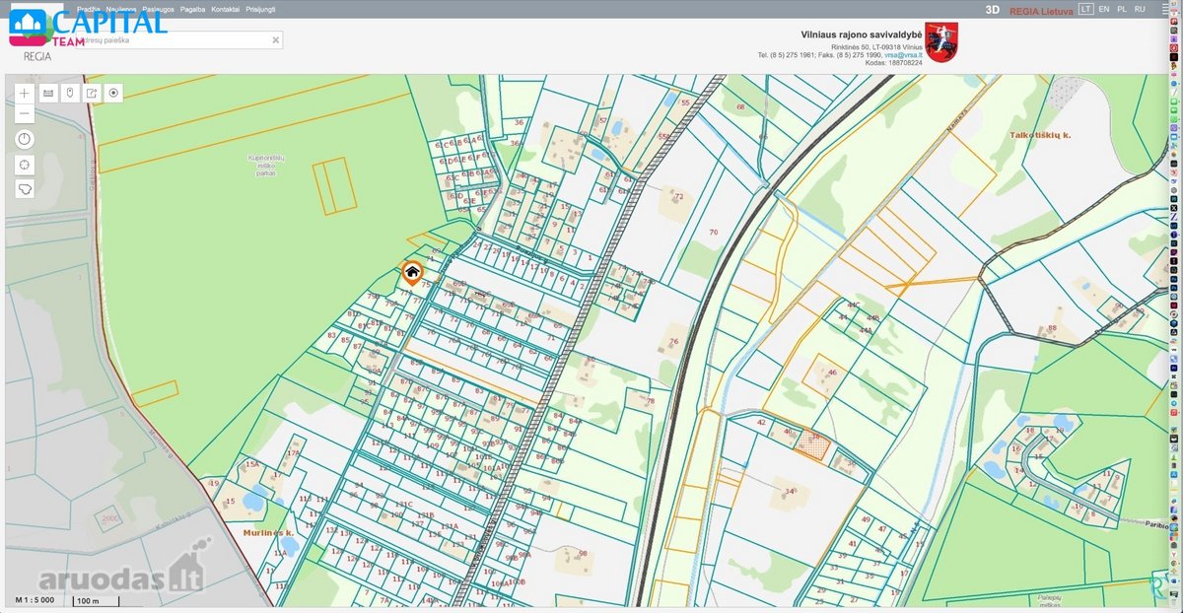Image resolution: width=1183 pixels, height=613 pixels.
Task: Toggle the 3D map view
Action: [992, 10]
